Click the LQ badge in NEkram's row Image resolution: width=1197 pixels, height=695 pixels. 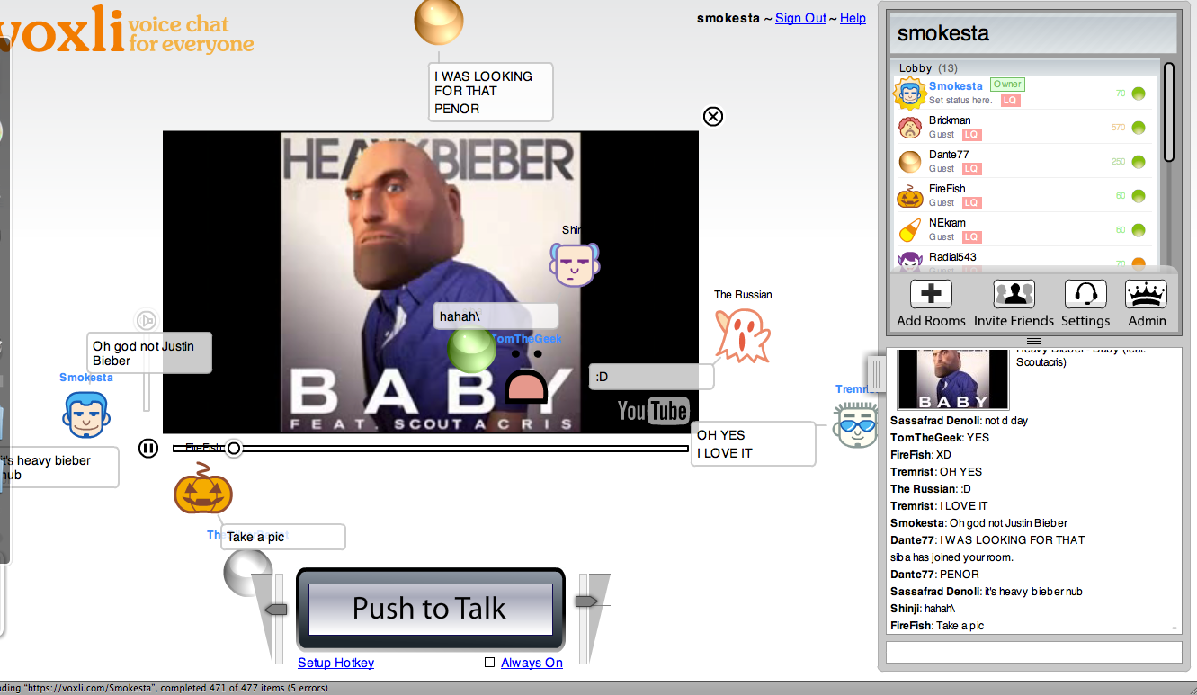[x=971, y=237]
